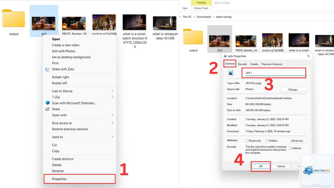Image resolution: width=334 pixels, height=188 pixels.
Task: Choose Rotate left
Action: pyautogui.click(x=60, y=83)
